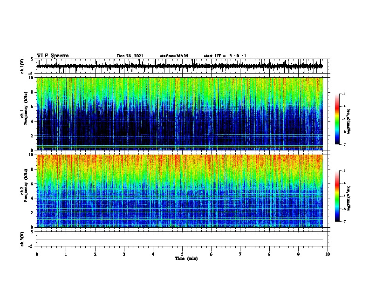Click the flat ch.3 voltage line

(x=179, y=239)
